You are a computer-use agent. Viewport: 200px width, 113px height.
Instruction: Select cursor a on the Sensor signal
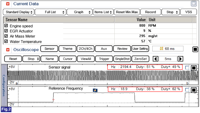coord(17,83)
